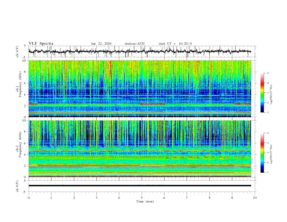The width and height of the screenshot is (287, 222).
Task: Click the "-3" tick on ch.2 colorbar
Action: coord(267,133)
